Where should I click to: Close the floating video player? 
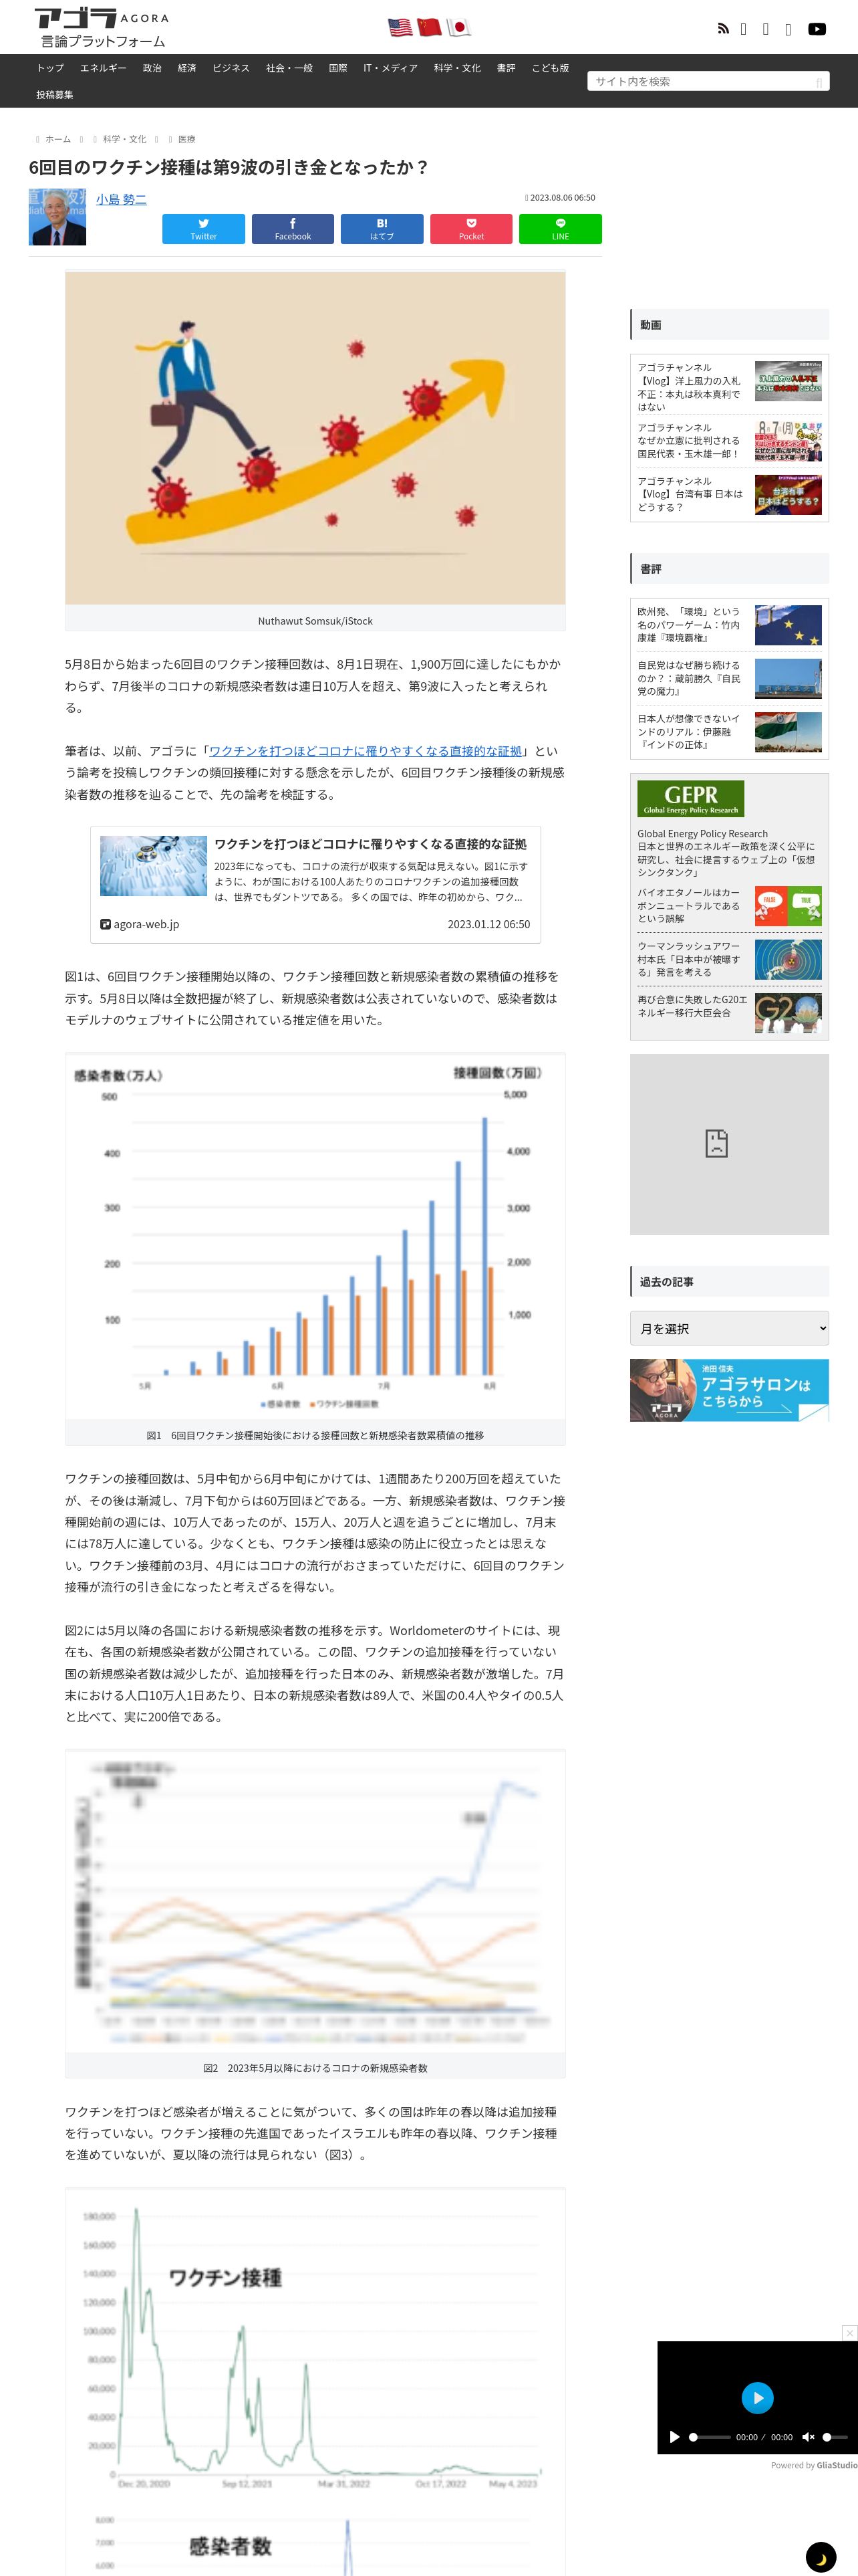pyautogui.click(x=850, y=2332)
